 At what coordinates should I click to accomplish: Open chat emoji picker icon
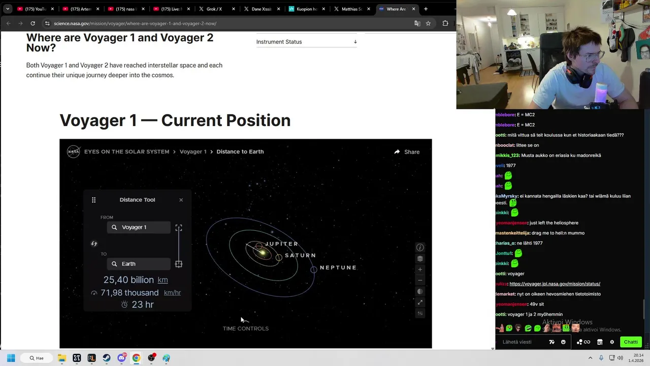pyautogui.click(x=563, y=342)
